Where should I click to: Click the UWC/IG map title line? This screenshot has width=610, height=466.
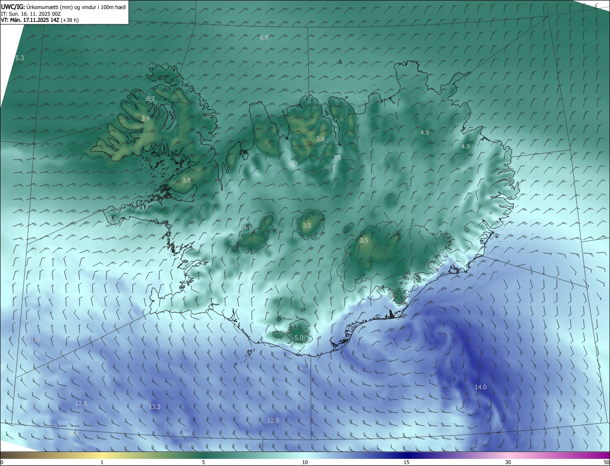pos(64,7)
